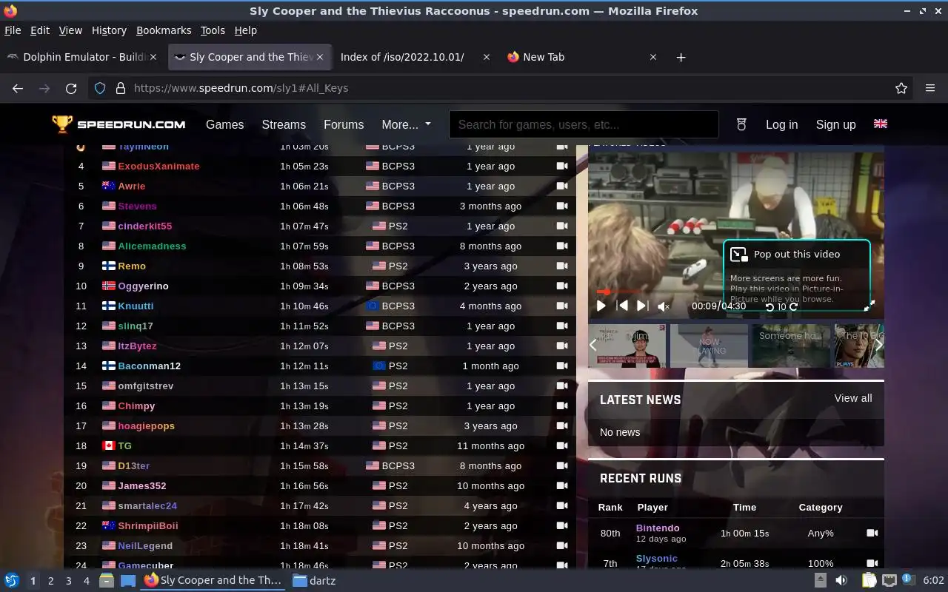This screenshot has height=592, width=948.
Task: Switch to workspace 2 in taskbar
Action: [50, 581]
